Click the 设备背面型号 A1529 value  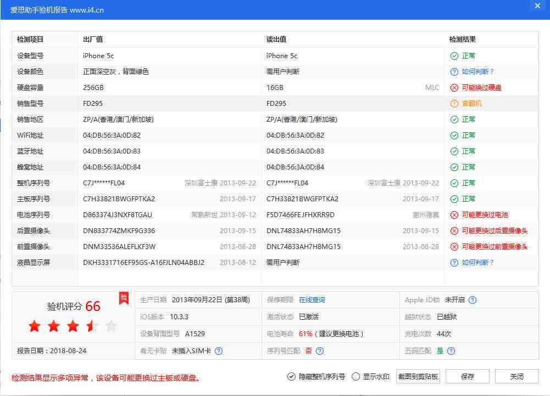click(x=195, y=333)
